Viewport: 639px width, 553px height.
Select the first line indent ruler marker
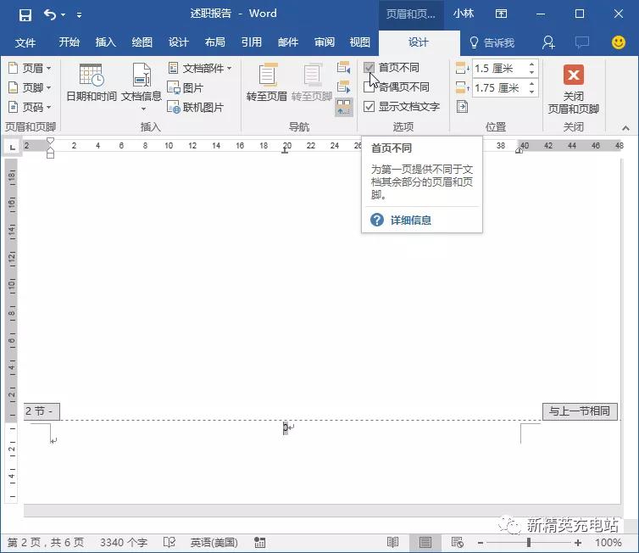click(x=50, y=141)
